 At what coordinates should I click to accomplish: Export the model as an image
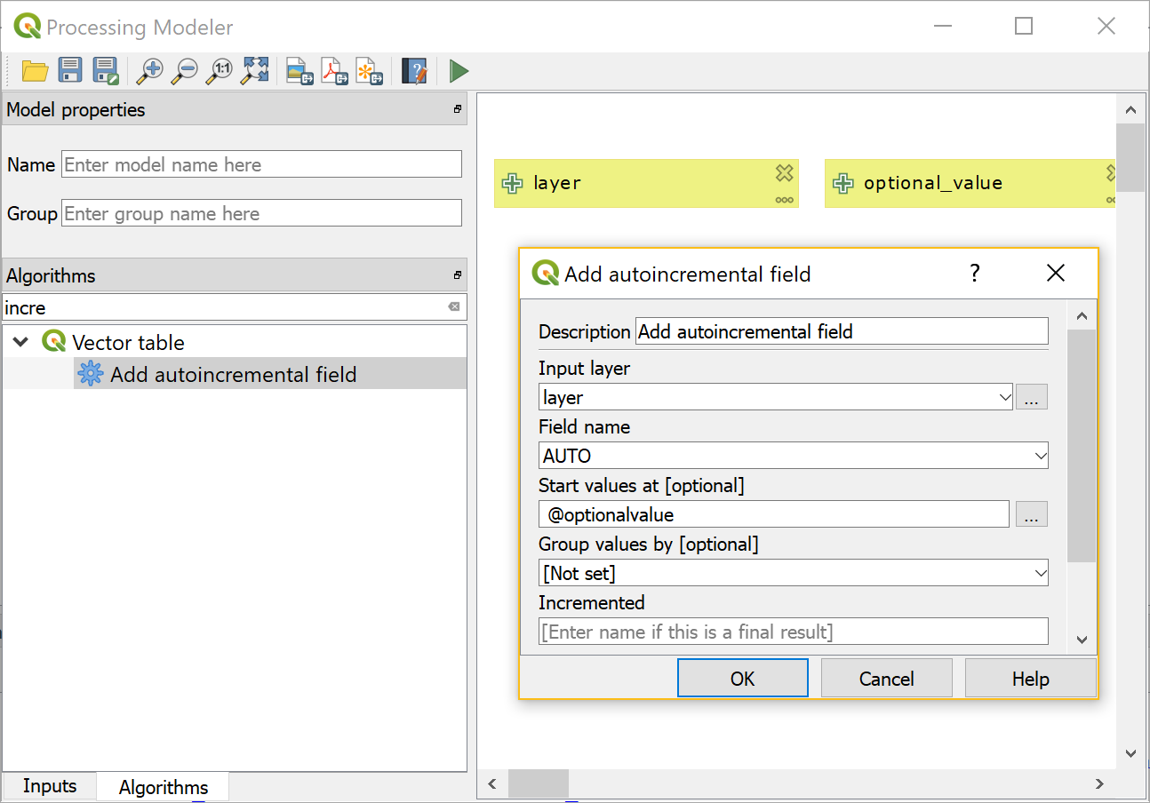pos(299,71)
